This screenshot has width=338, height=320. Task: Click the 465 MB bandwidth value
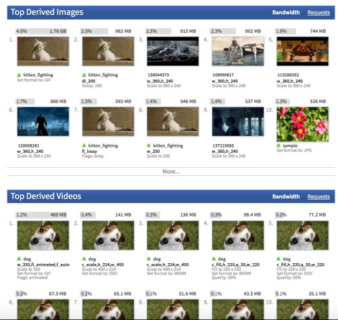click(58, 214)
